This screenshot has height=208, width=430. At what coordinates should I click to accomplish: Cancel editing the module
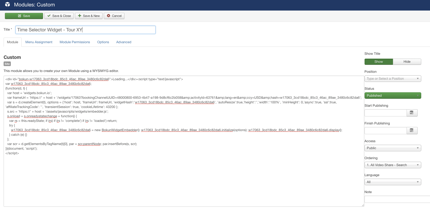coord(114,16)
